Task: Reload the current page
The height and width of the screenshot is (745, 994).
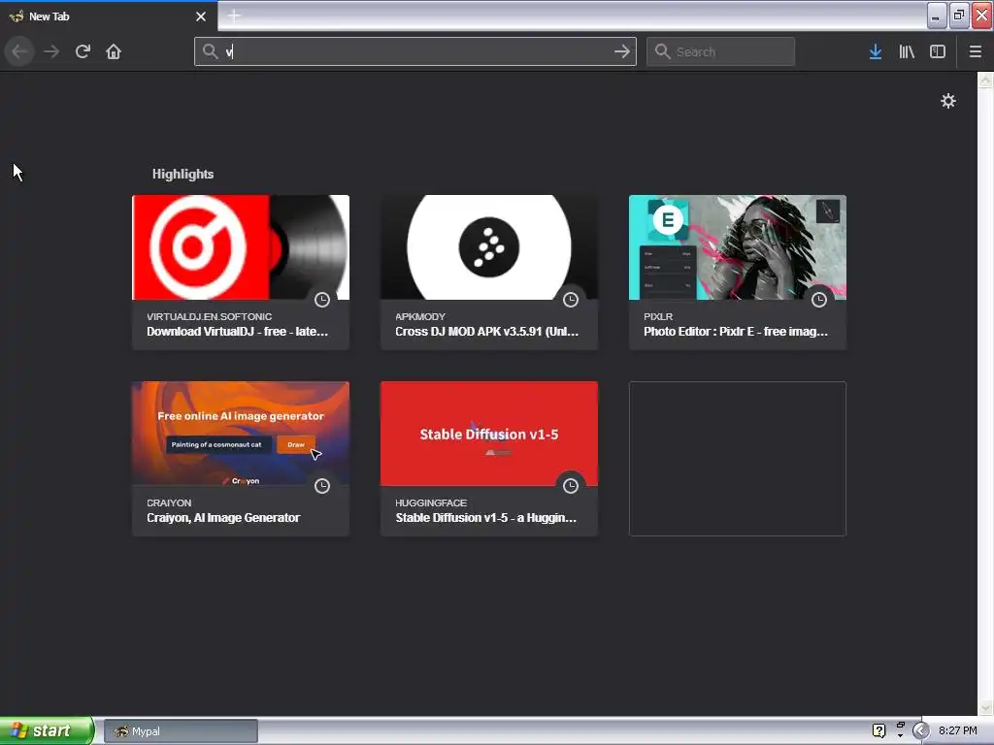Action: pyautogui.click(x=83, y=51)
